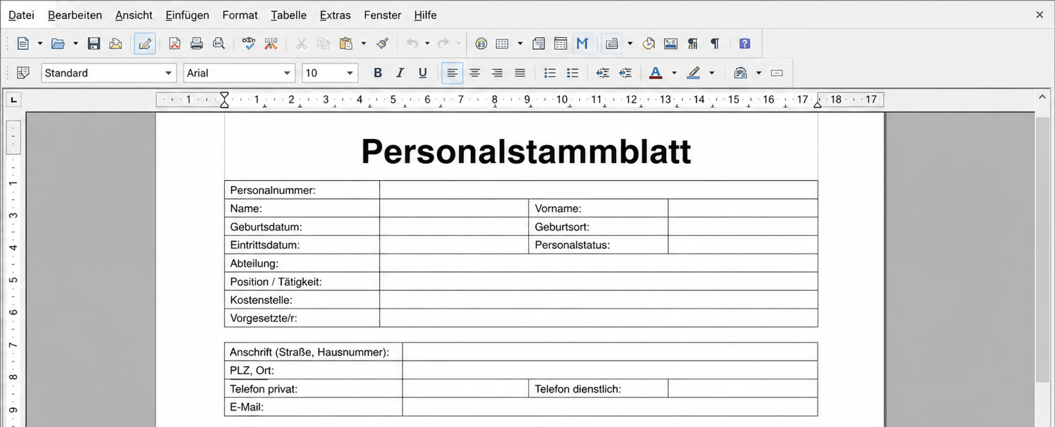Run the spelling check icon
Viewport: 1055px width, 427px height.
pos(249,43)
